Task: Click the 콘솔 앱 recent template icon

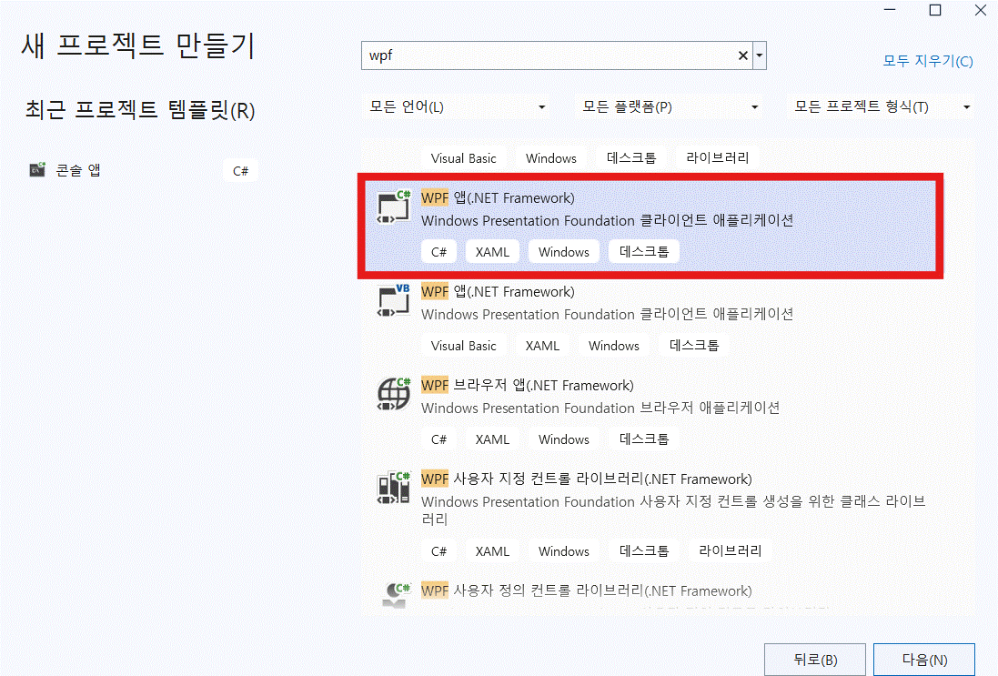Action: [37, 170]
